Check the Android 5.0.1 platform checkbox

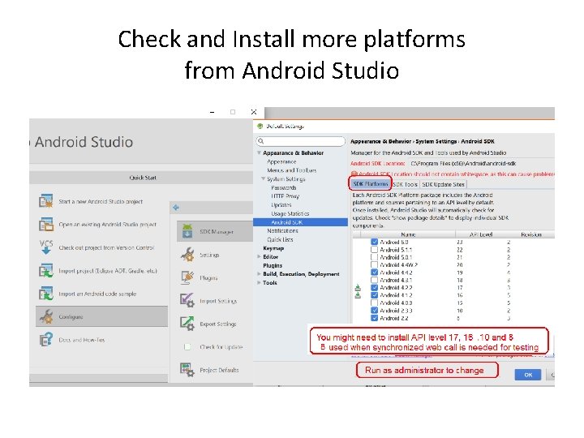click(374, 257)
